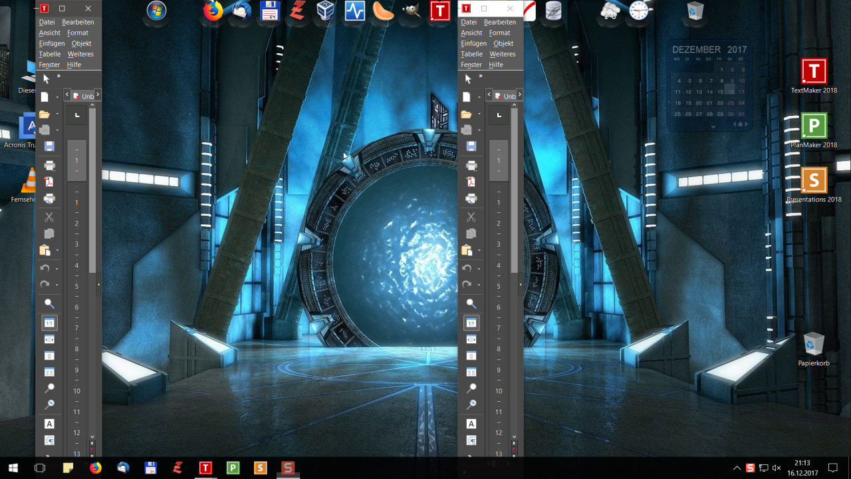Expand Paste dropdown arrow in left window
851x479 pixels.
coord(57,251)
